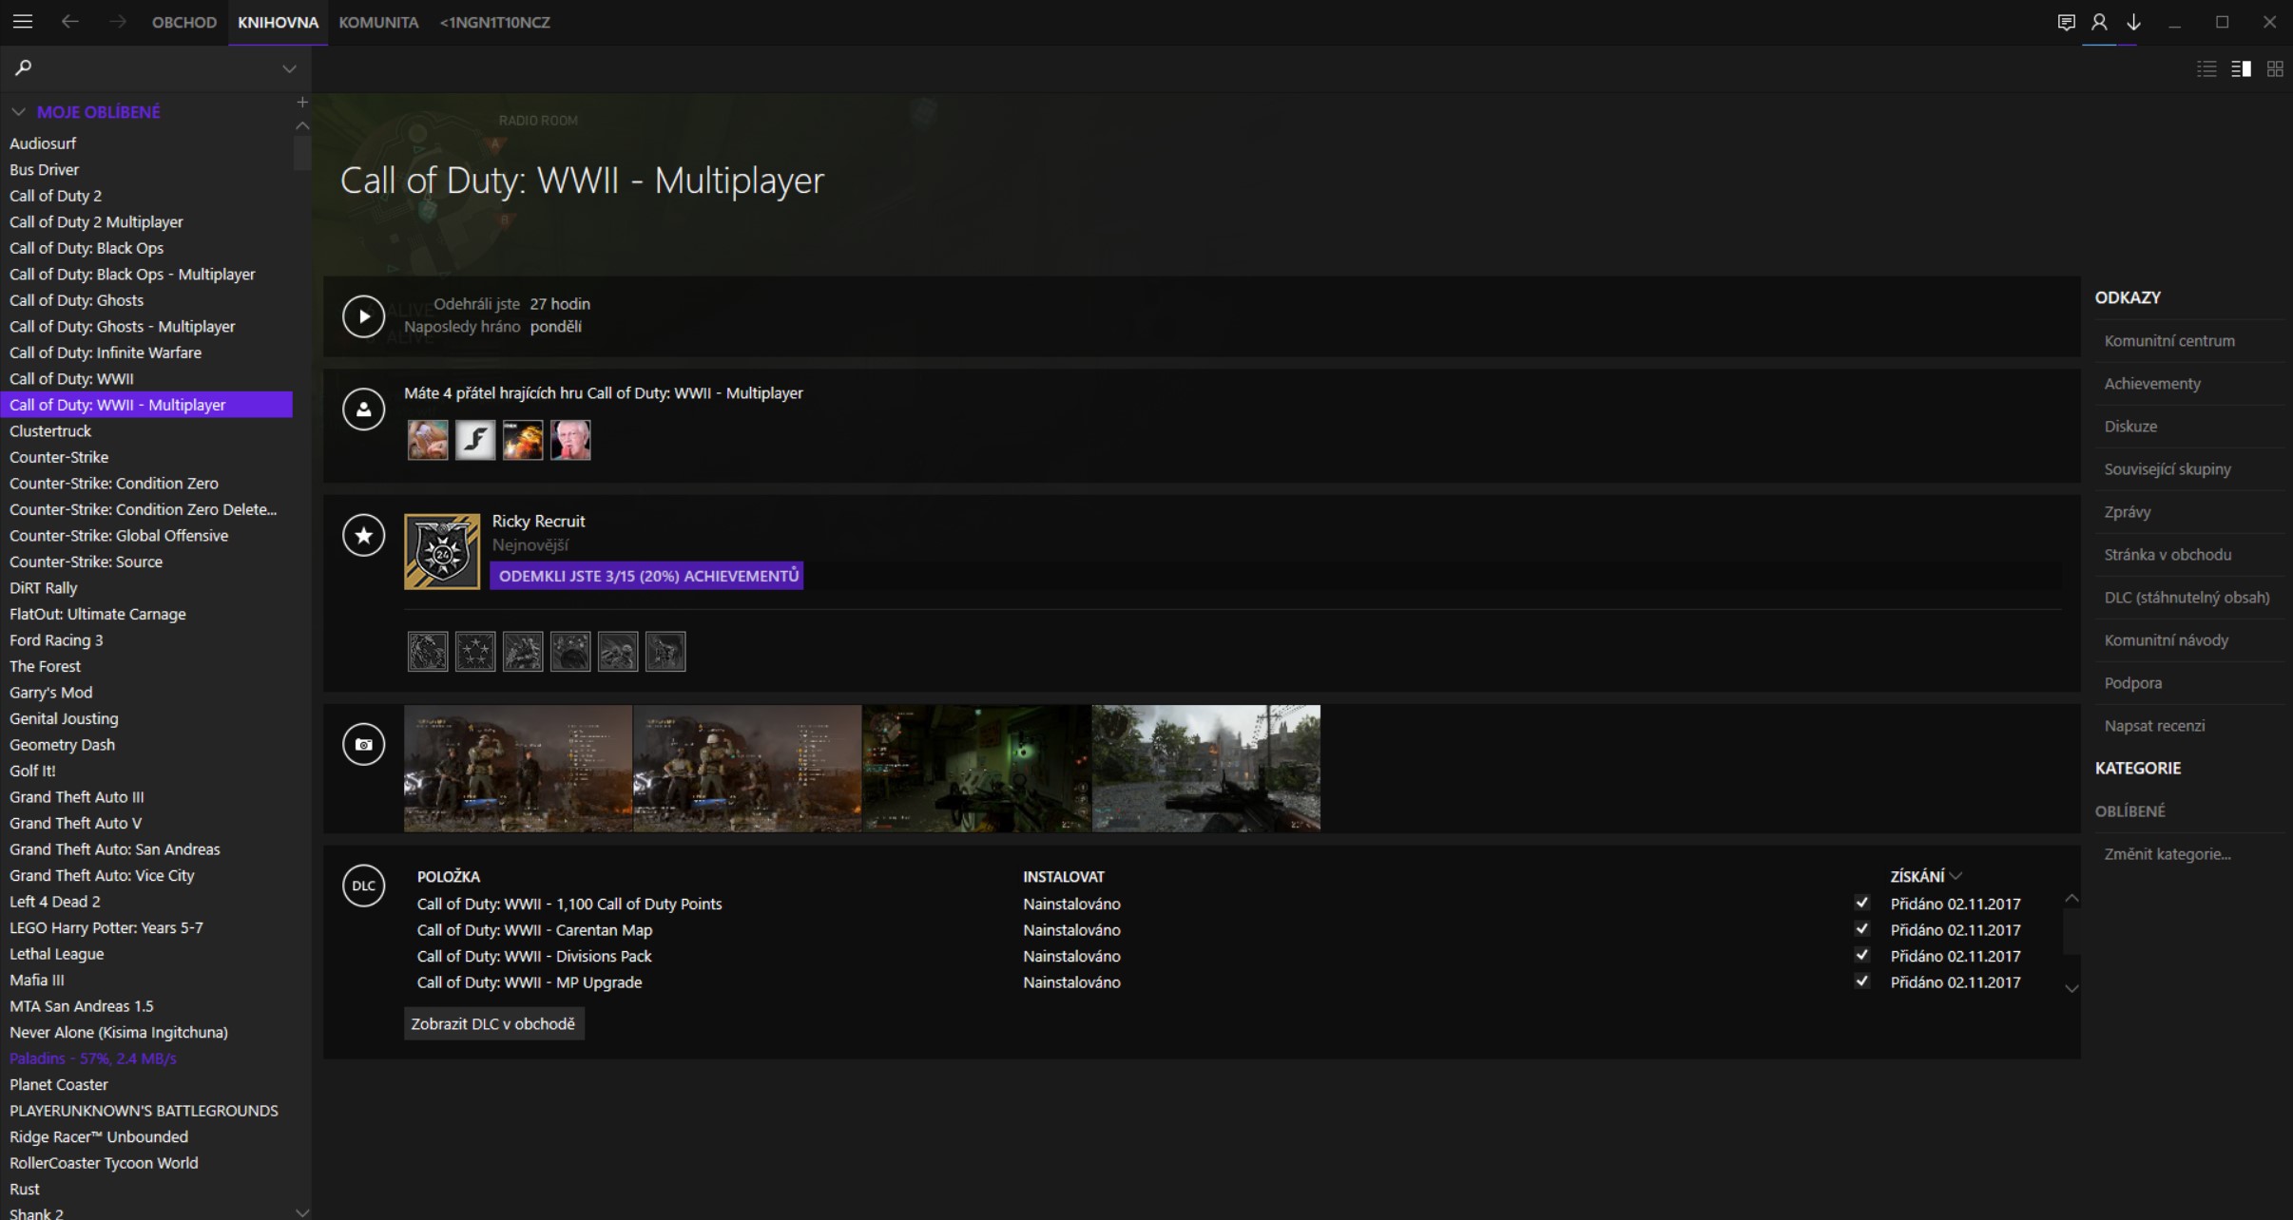Toggle the Divisions Pack DLC checkbox
The height and width of the screenshot is (1220, 2293).
[x=1861, y=955]
